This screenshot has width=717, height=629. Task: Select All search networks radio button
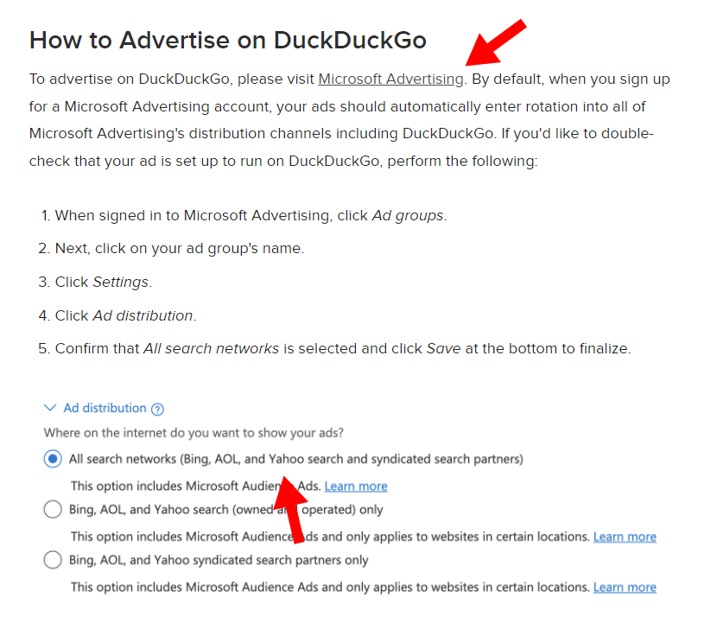click(x=53, y=459)
